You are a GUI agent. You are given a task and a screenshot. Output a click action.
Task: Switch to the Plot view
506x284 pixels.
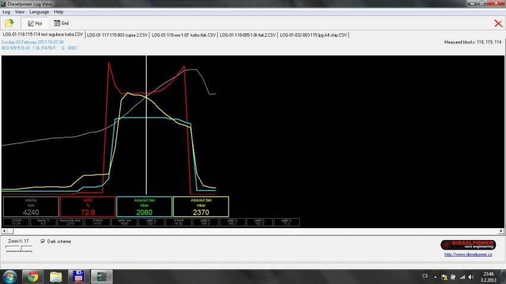coord(35,23)
